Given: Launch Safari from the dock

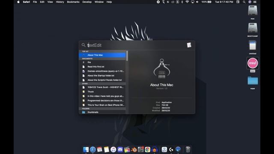Looking at the screenshot, I should point(92,150).
